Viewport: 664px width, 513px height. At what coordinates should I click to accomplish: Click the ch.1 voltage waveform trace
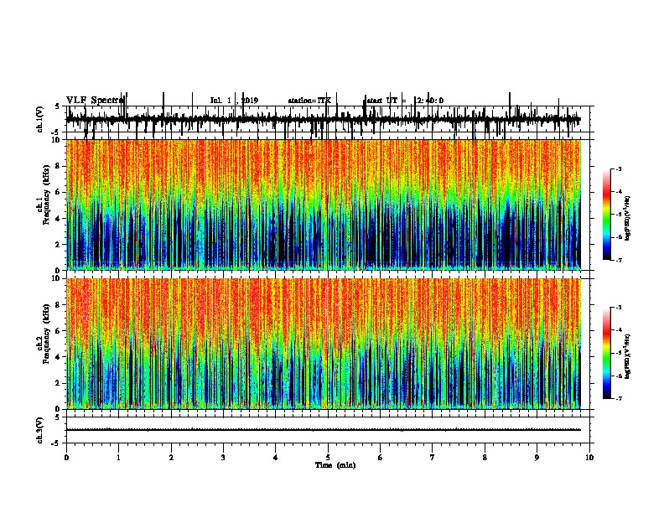pos(324,119)
